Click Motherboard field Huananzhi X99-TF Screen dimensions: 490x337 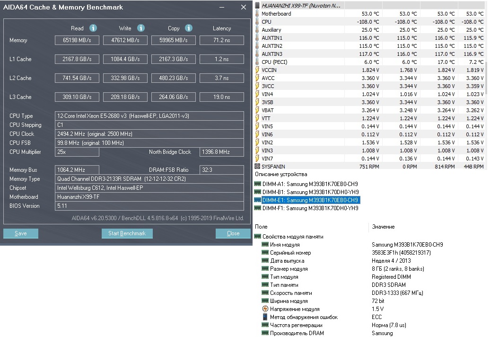[x=149, y=197]
